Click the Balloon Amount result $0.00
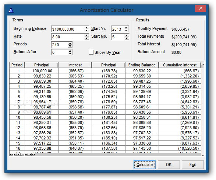This screenshot has width=216, height=180. pos(176,52)
